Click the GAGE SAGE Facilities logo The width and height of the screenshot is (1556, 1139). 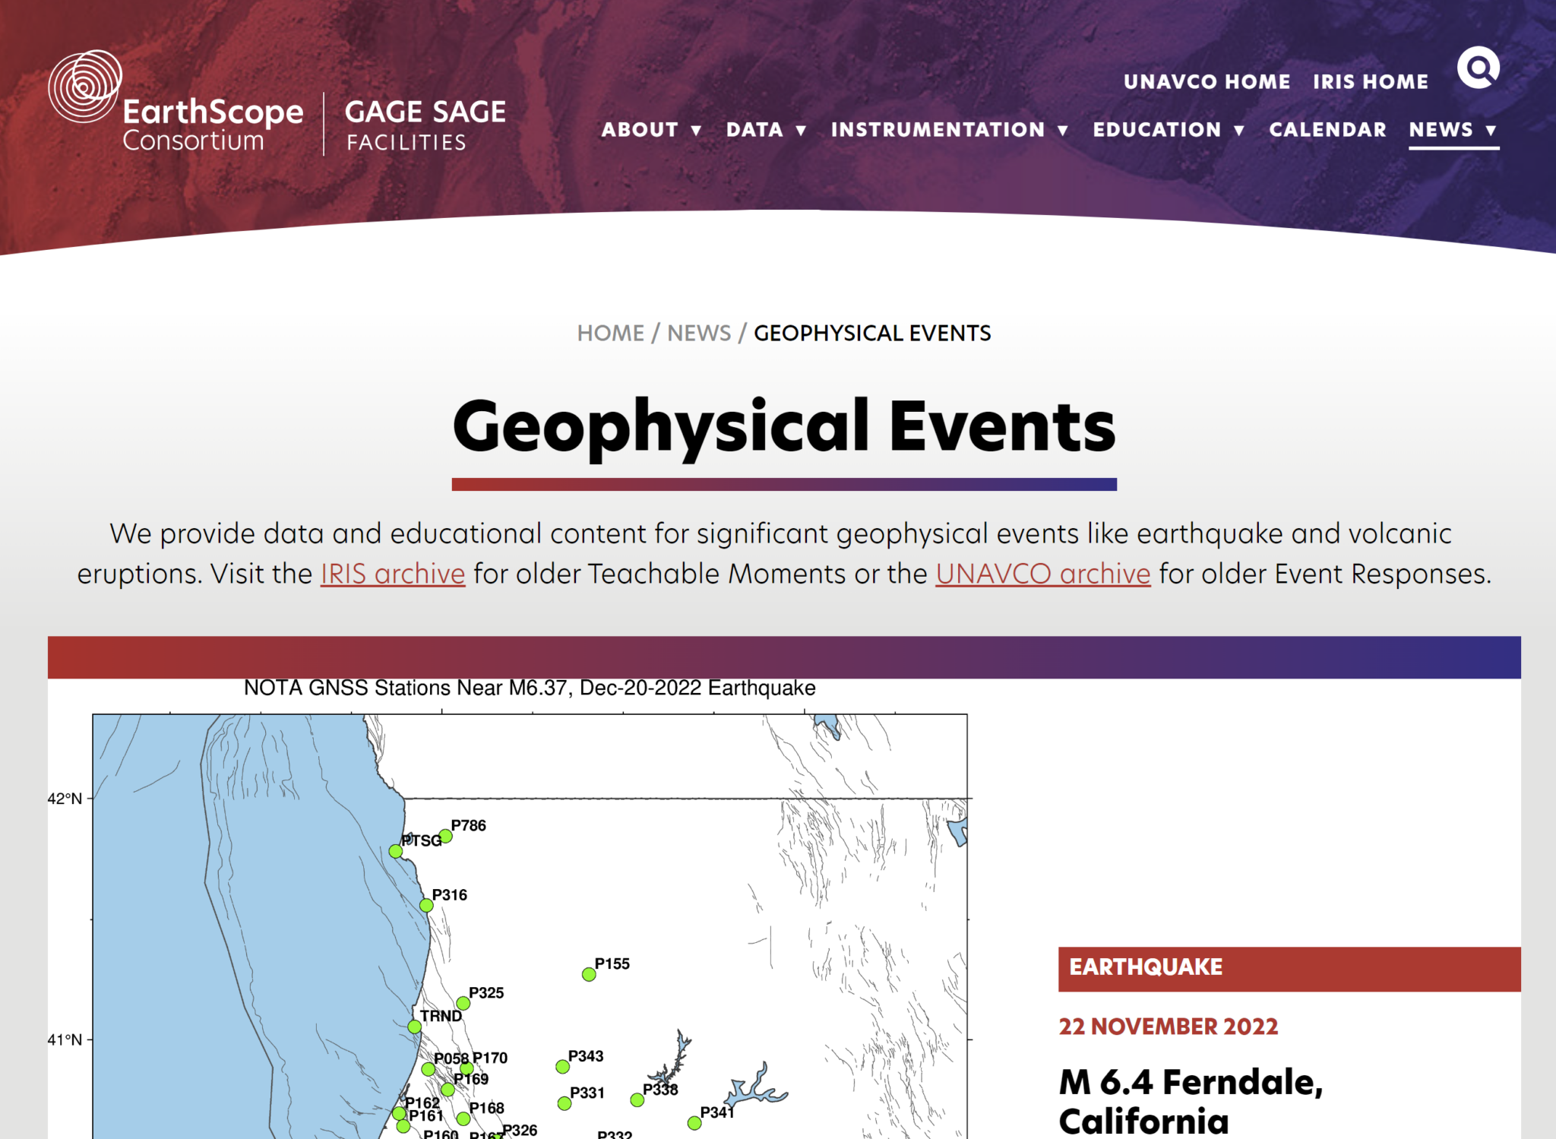pyautogui.click(x=425, y=125)
